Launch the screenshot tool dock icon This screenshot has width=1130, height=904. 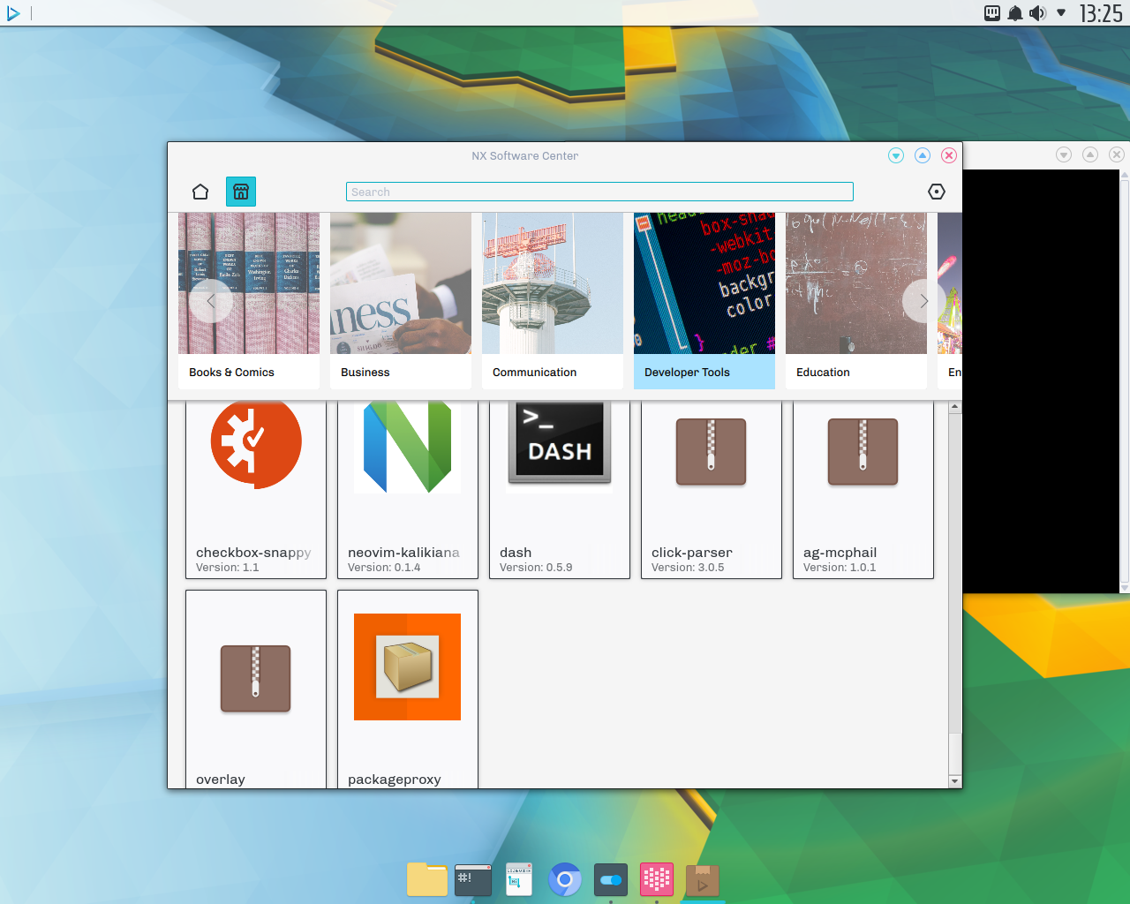click(519, 879)
